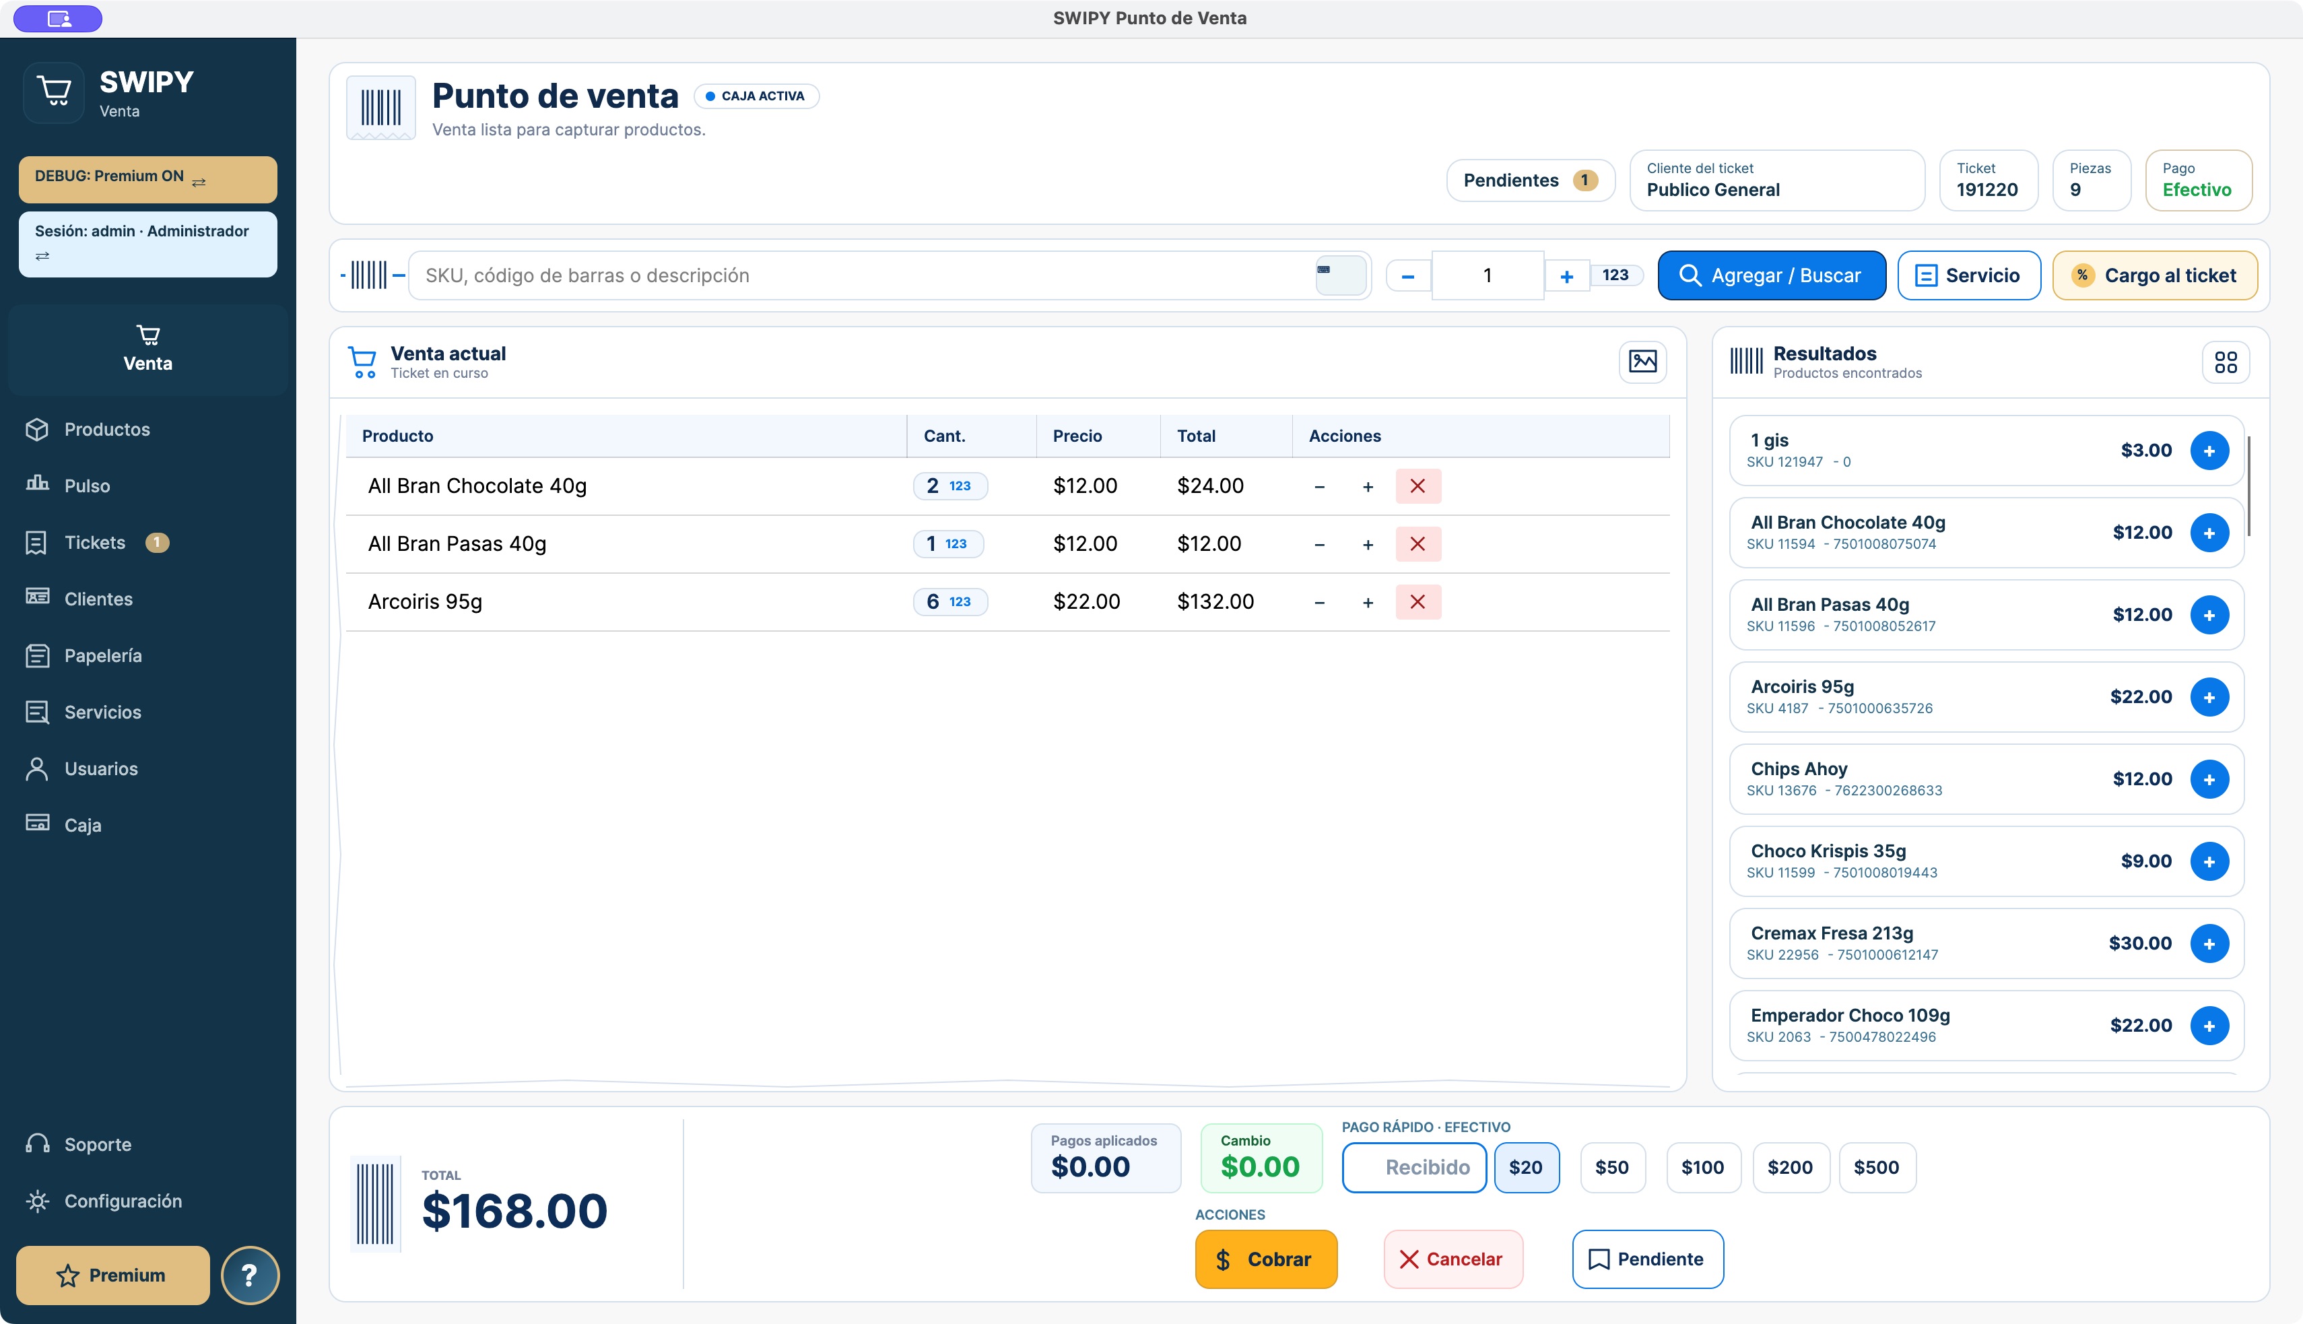This screenshot has height=1324, width=2303.
Task: Open the Pendientes tickets button
Action: tap(1530, 180)
